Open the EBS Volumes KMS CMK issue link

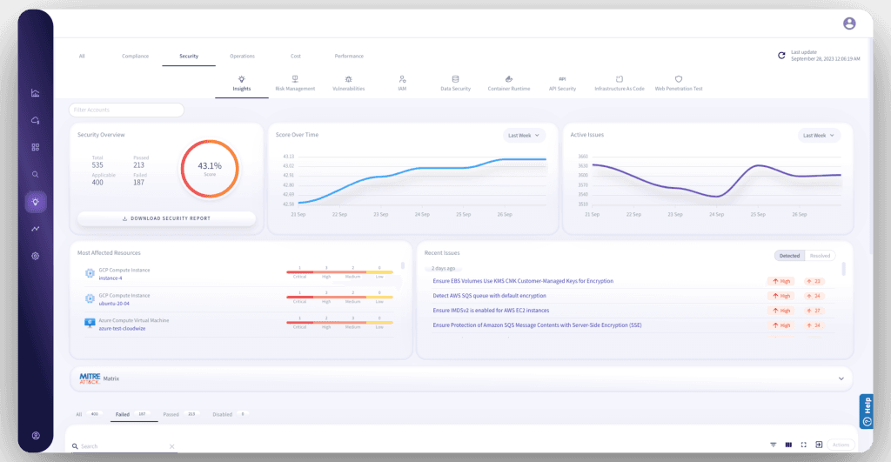click(523, 281)
